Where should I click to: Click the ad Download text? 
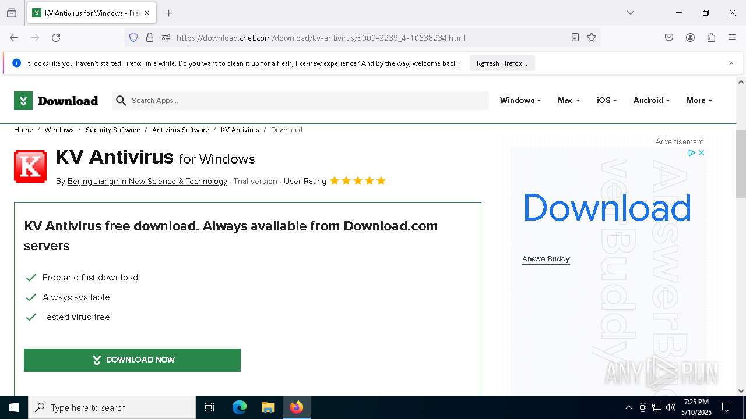[607, 207]
